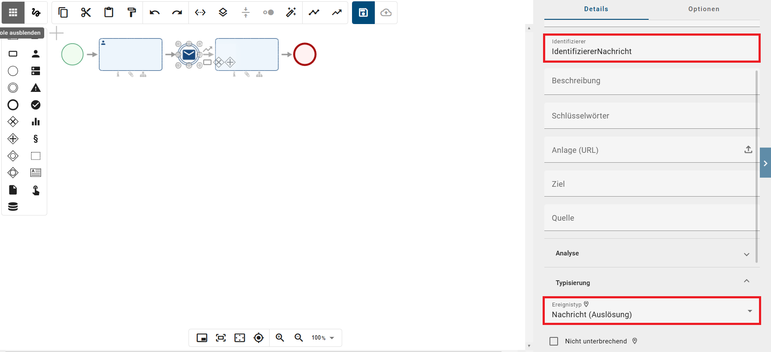Collapse the Typisierung section
Image resolution: width=771 pixels, height=352 pixels.
[x=652, y=282]
